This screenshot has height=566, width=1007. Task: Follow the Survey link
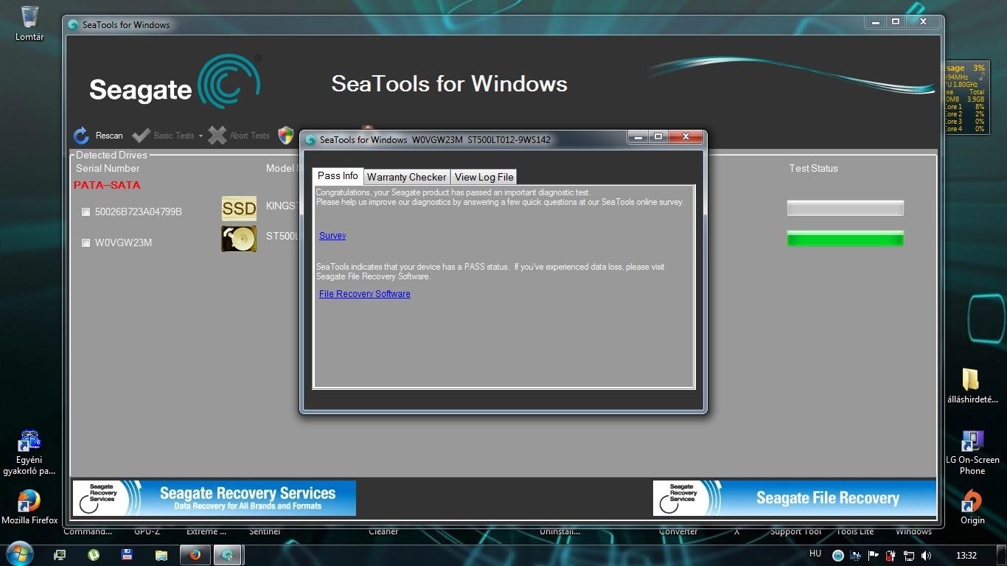332,236
